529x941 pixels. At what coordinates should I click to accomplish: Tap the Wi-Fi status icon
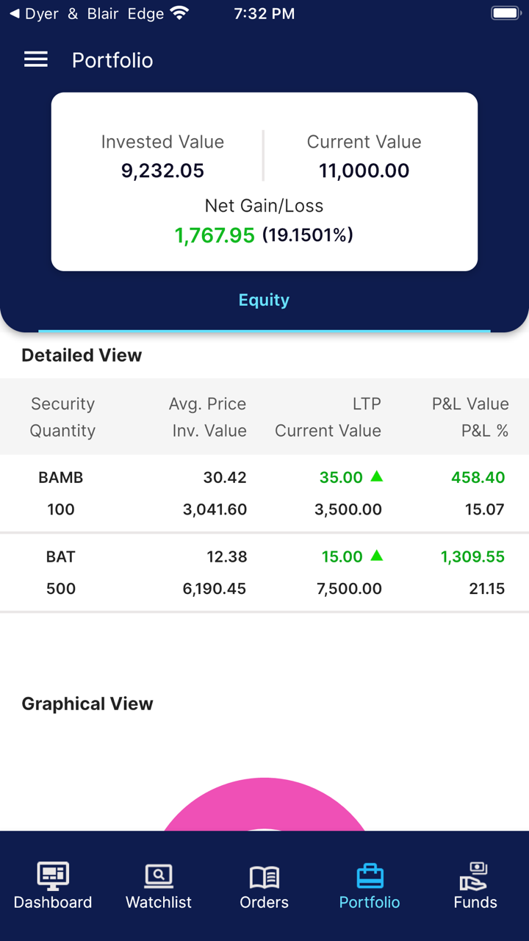tap(179, 13)
